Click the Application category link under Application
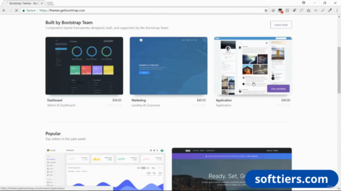Viewport: 341px width, 191px height. pyautogui.click(x=223, y=105)
